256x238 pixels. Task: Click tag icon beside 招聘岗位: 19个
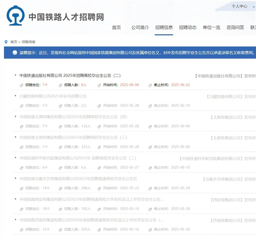click(22, 188)
